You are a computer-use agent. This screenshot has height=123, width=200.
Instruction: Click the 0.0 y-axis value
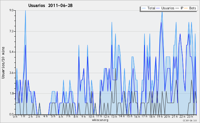point(11,114)
